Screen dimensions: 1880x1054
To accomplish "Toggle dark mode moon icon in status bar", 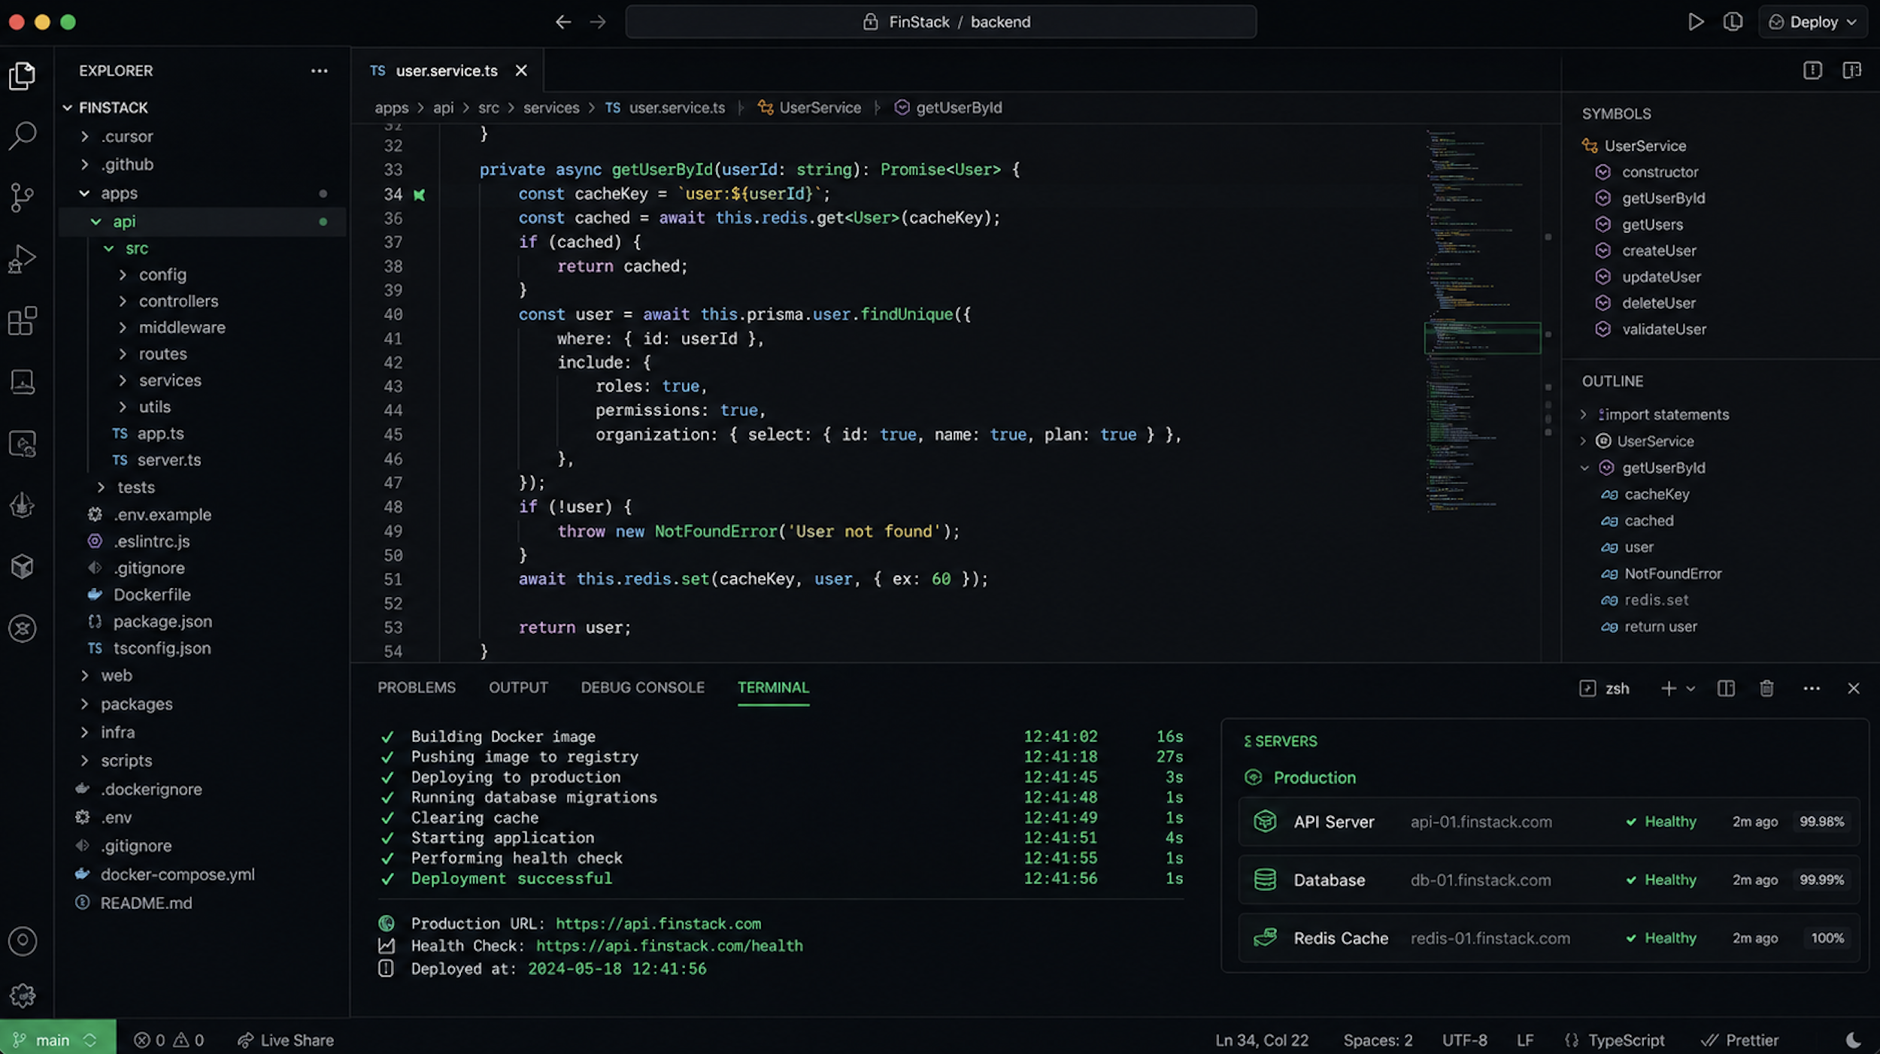I will pyautogui.click(x=1854, y=1040).
